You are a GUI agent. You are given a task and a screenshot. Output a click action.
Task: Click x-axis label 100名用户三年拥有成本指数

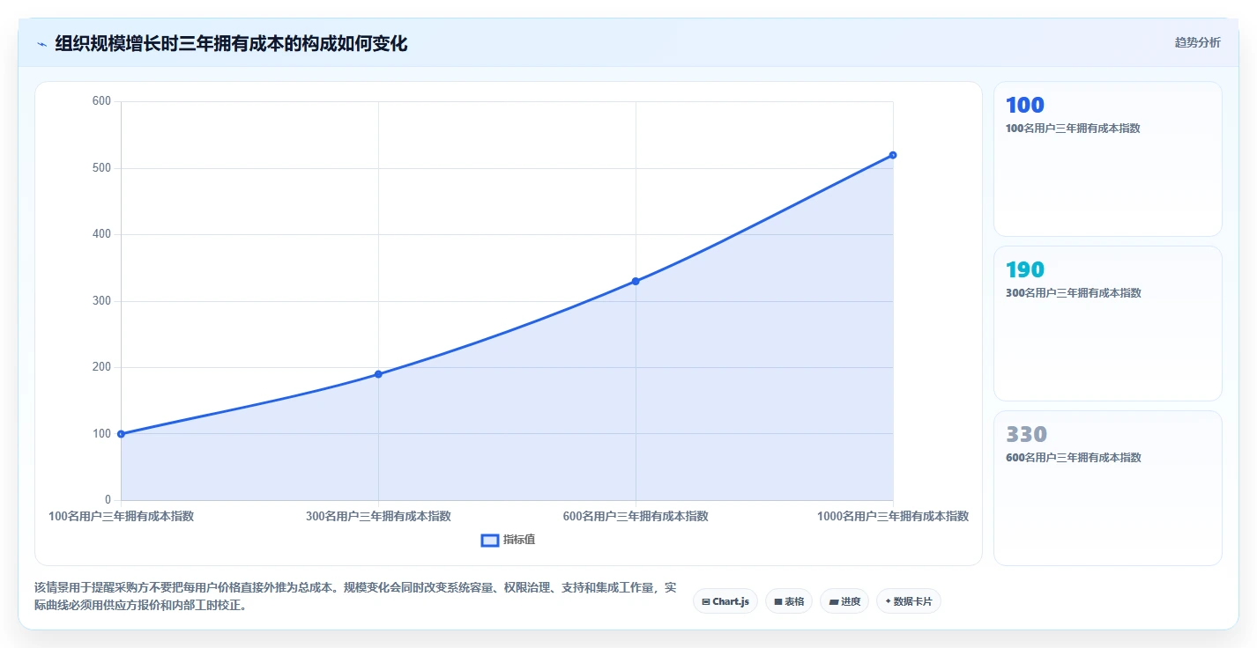pos(121,517)
